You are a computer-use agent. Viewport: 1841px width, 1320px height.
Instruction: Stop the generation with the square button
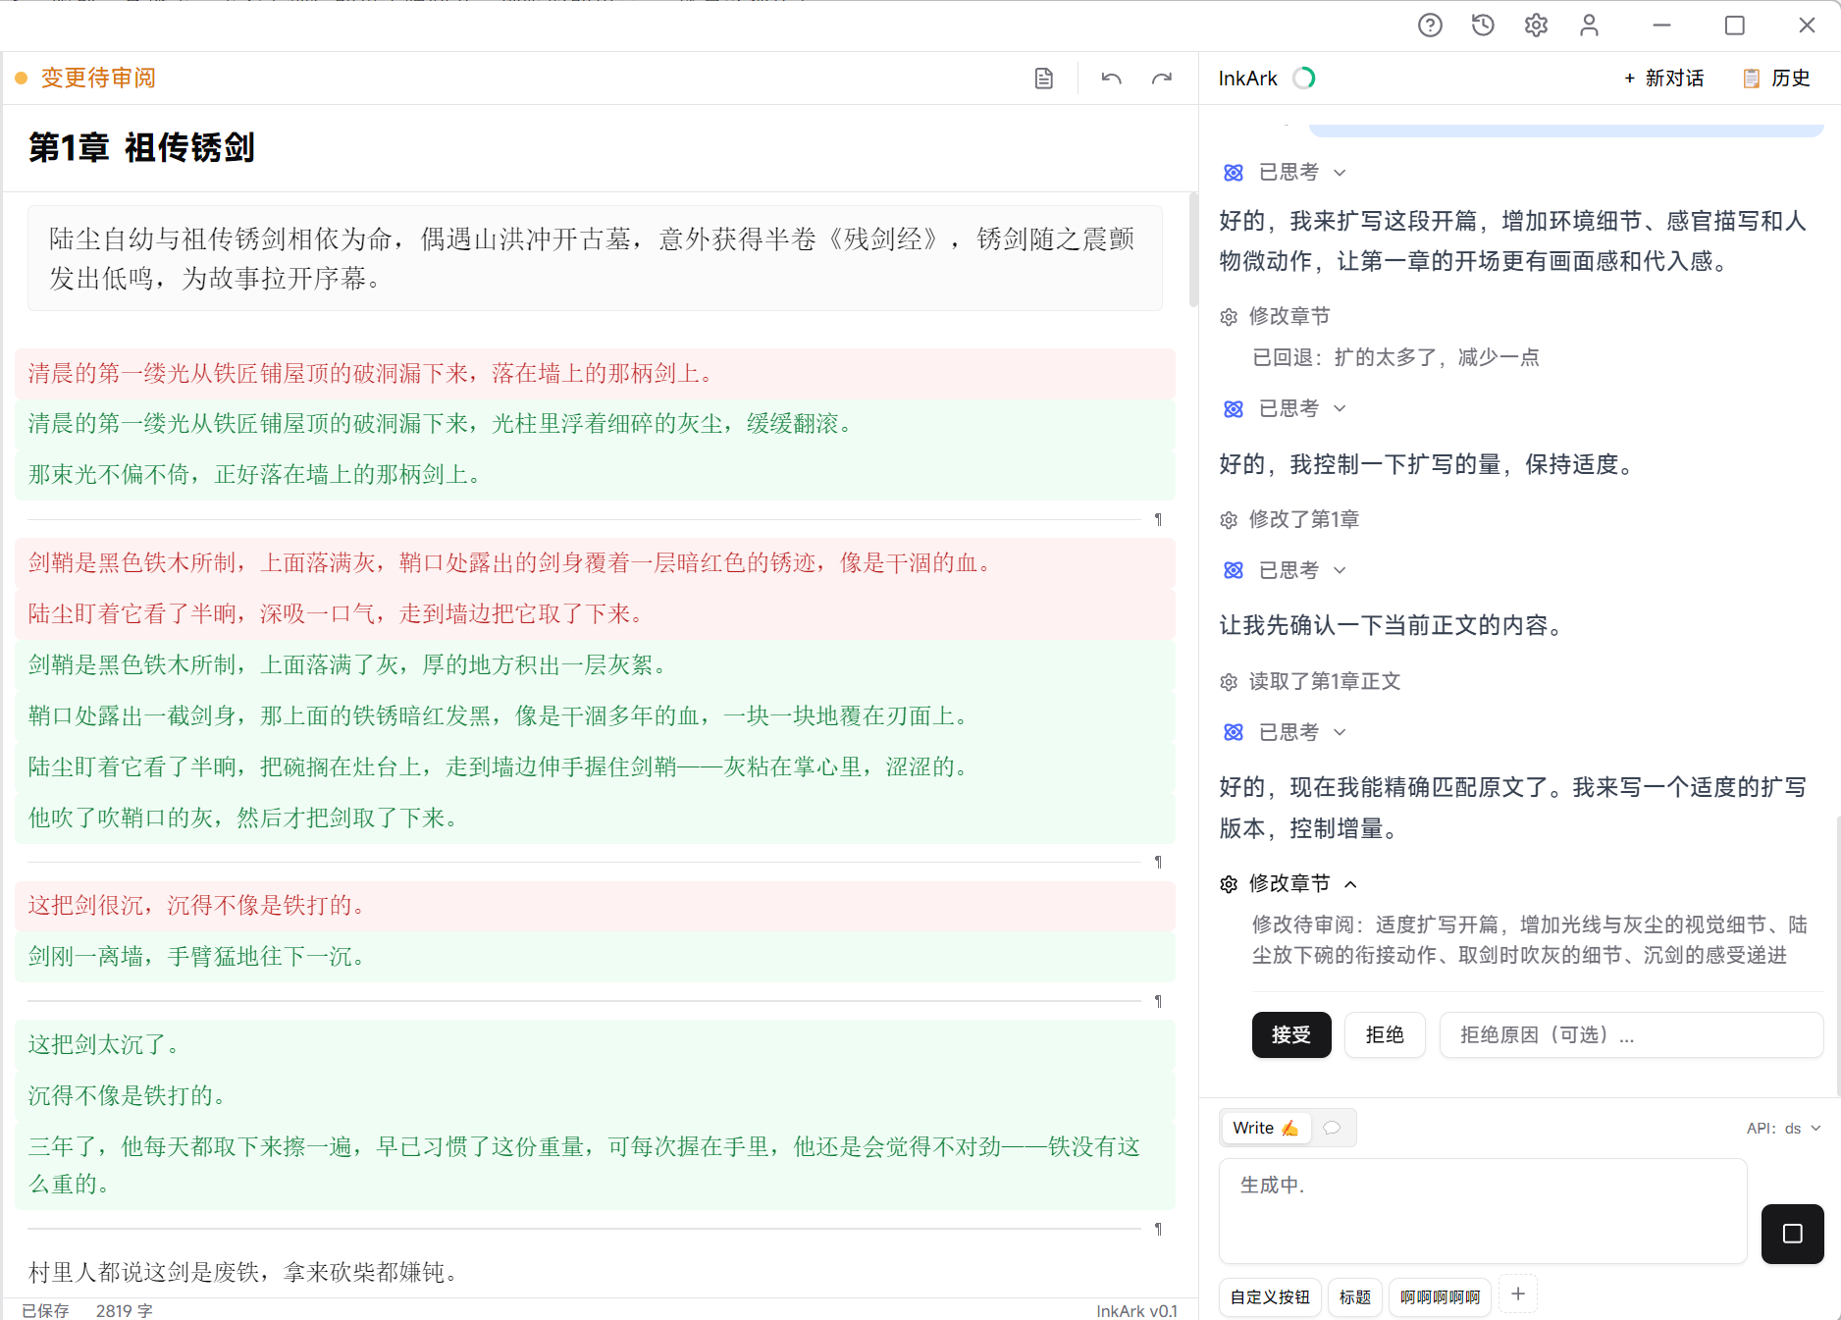1793,1234
